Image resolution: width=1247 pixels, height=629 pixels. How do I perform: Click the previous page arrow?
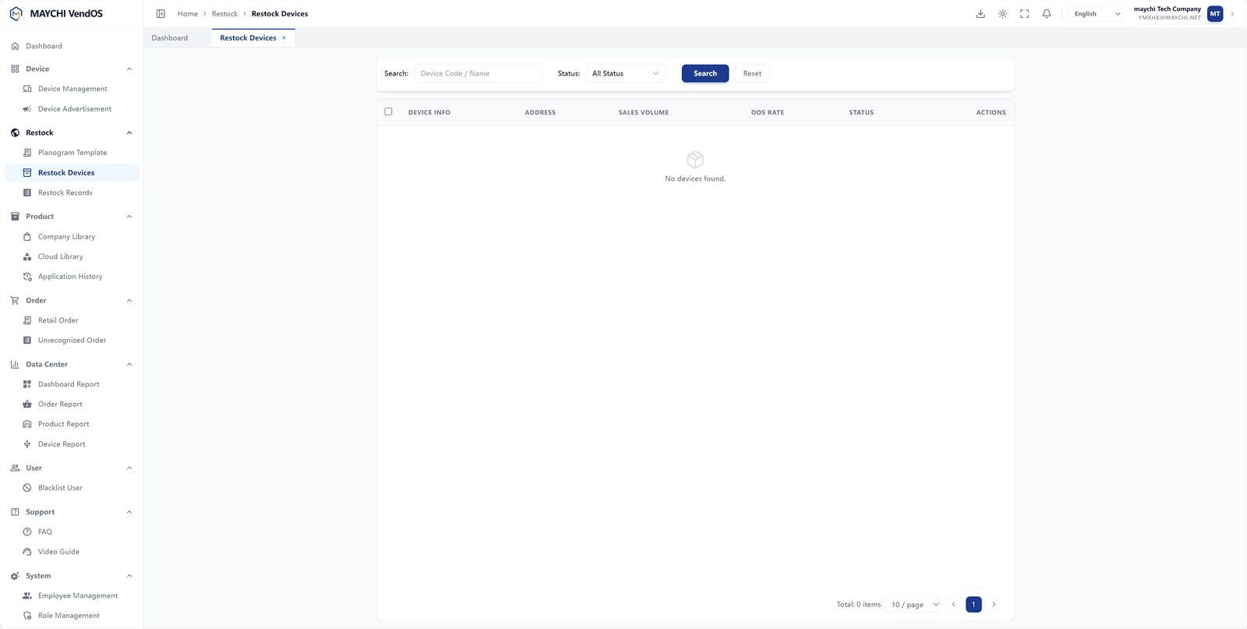coord(953,605)
